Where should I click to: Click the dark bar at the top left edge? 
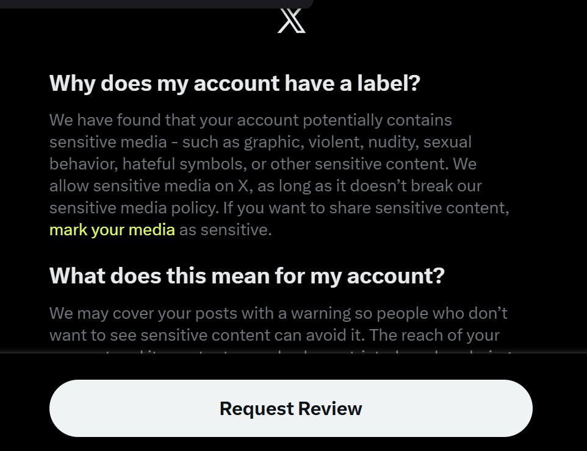pyautogui.click(x=156, y=4)
